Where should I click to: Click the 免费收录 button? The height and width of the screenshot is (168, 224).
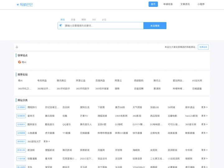[203, 47]
